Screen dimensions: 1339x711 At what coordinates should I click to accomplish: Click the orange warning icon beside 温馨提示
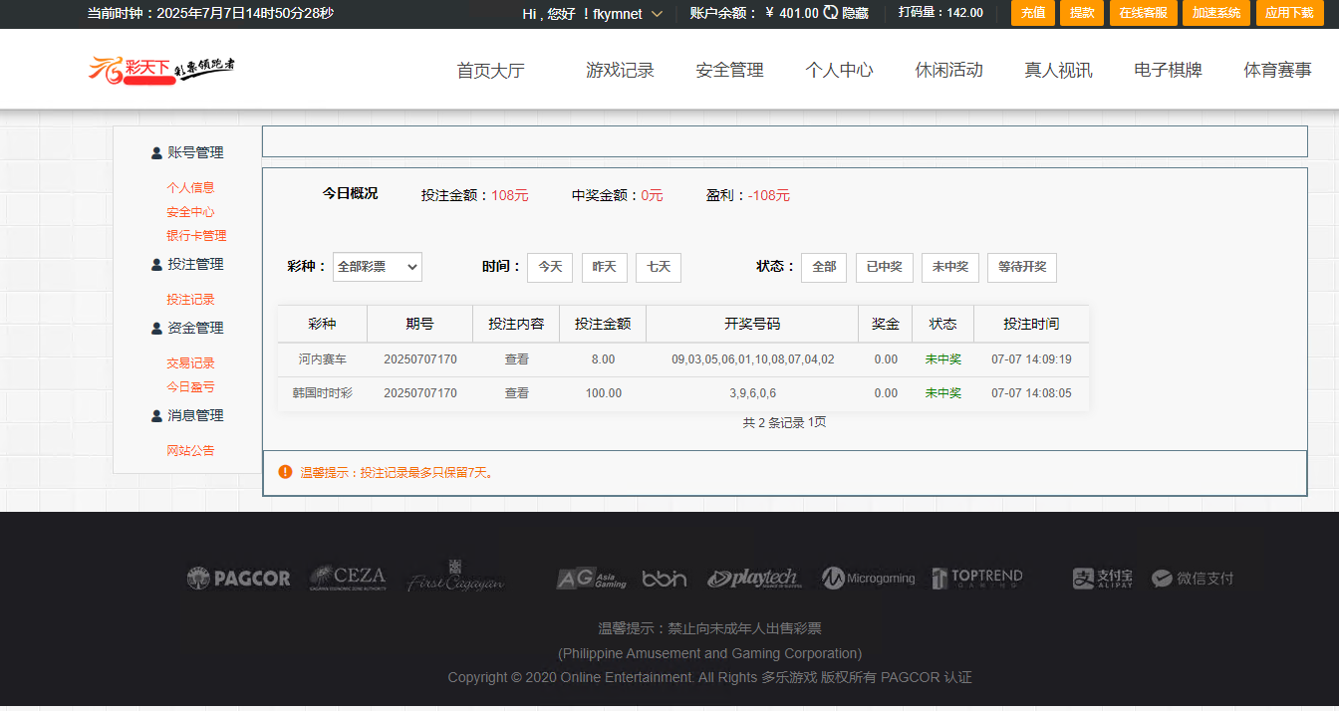[285, 471]
